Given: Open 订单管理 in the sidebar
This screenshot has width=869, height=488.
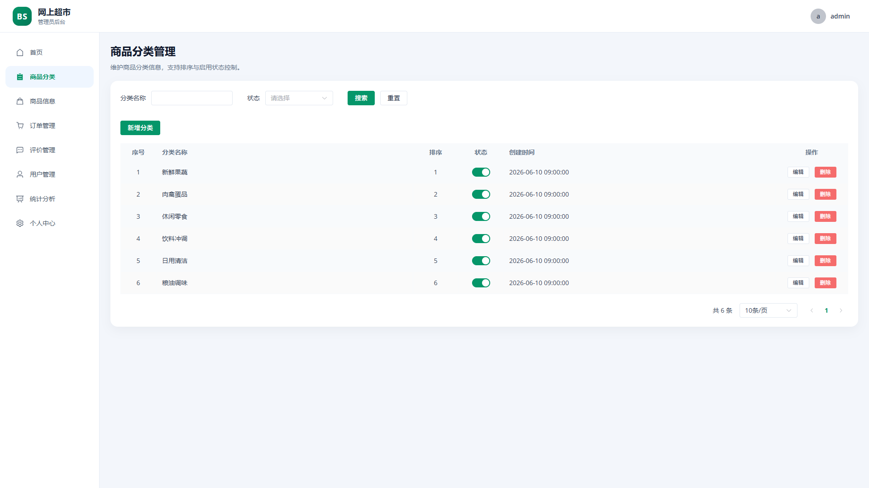Looking at the screenshot, I should point(49,126).
